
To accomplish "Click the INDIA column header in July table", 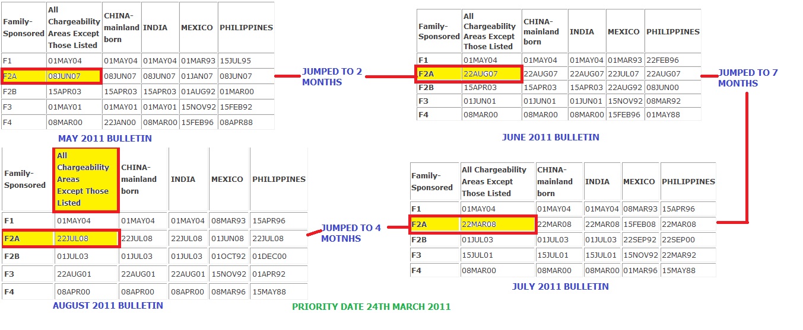I will pyautogui.click(x=597, y=182).
